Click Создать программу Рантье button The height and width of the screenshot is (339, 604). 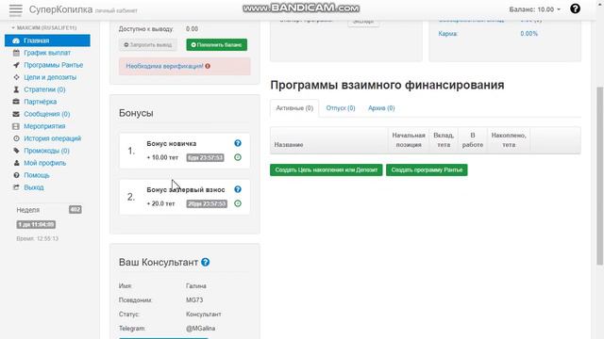[x=427, y=169]
